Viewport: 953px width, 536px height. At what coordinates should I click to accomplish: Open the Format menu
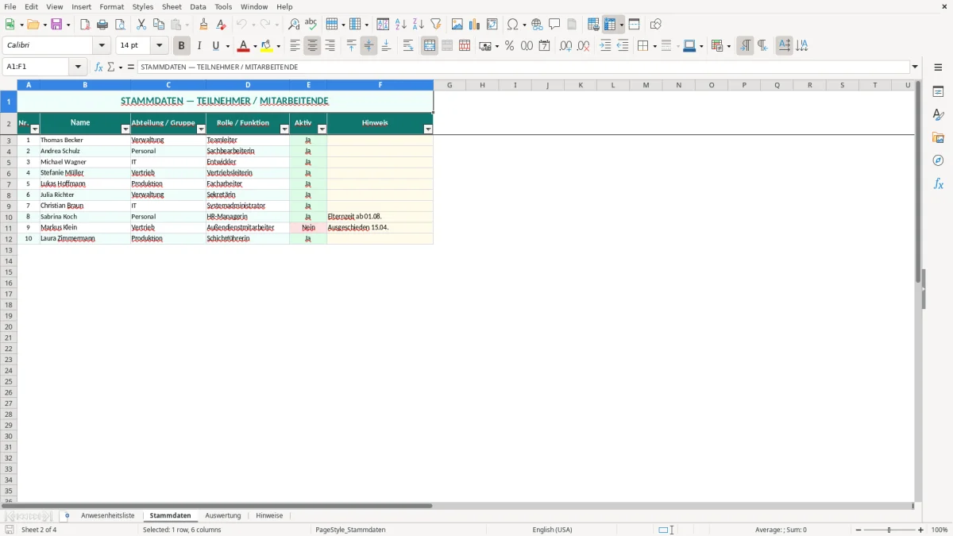112,6
